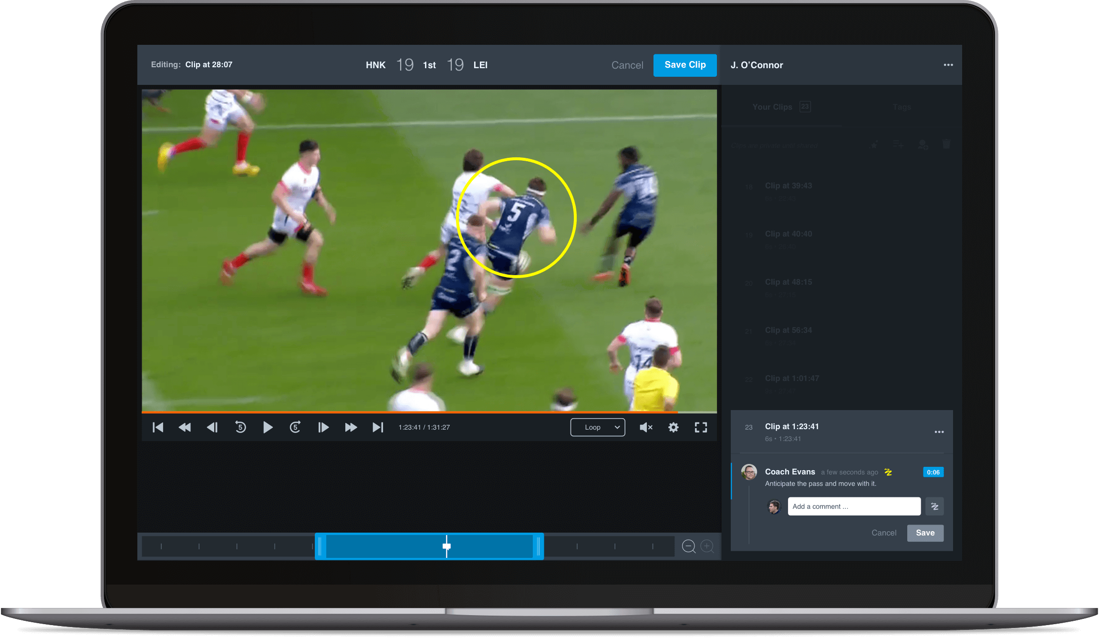Cancel clip editing in header
This screenshot has width=1099, height=638.
pos(627,65)
